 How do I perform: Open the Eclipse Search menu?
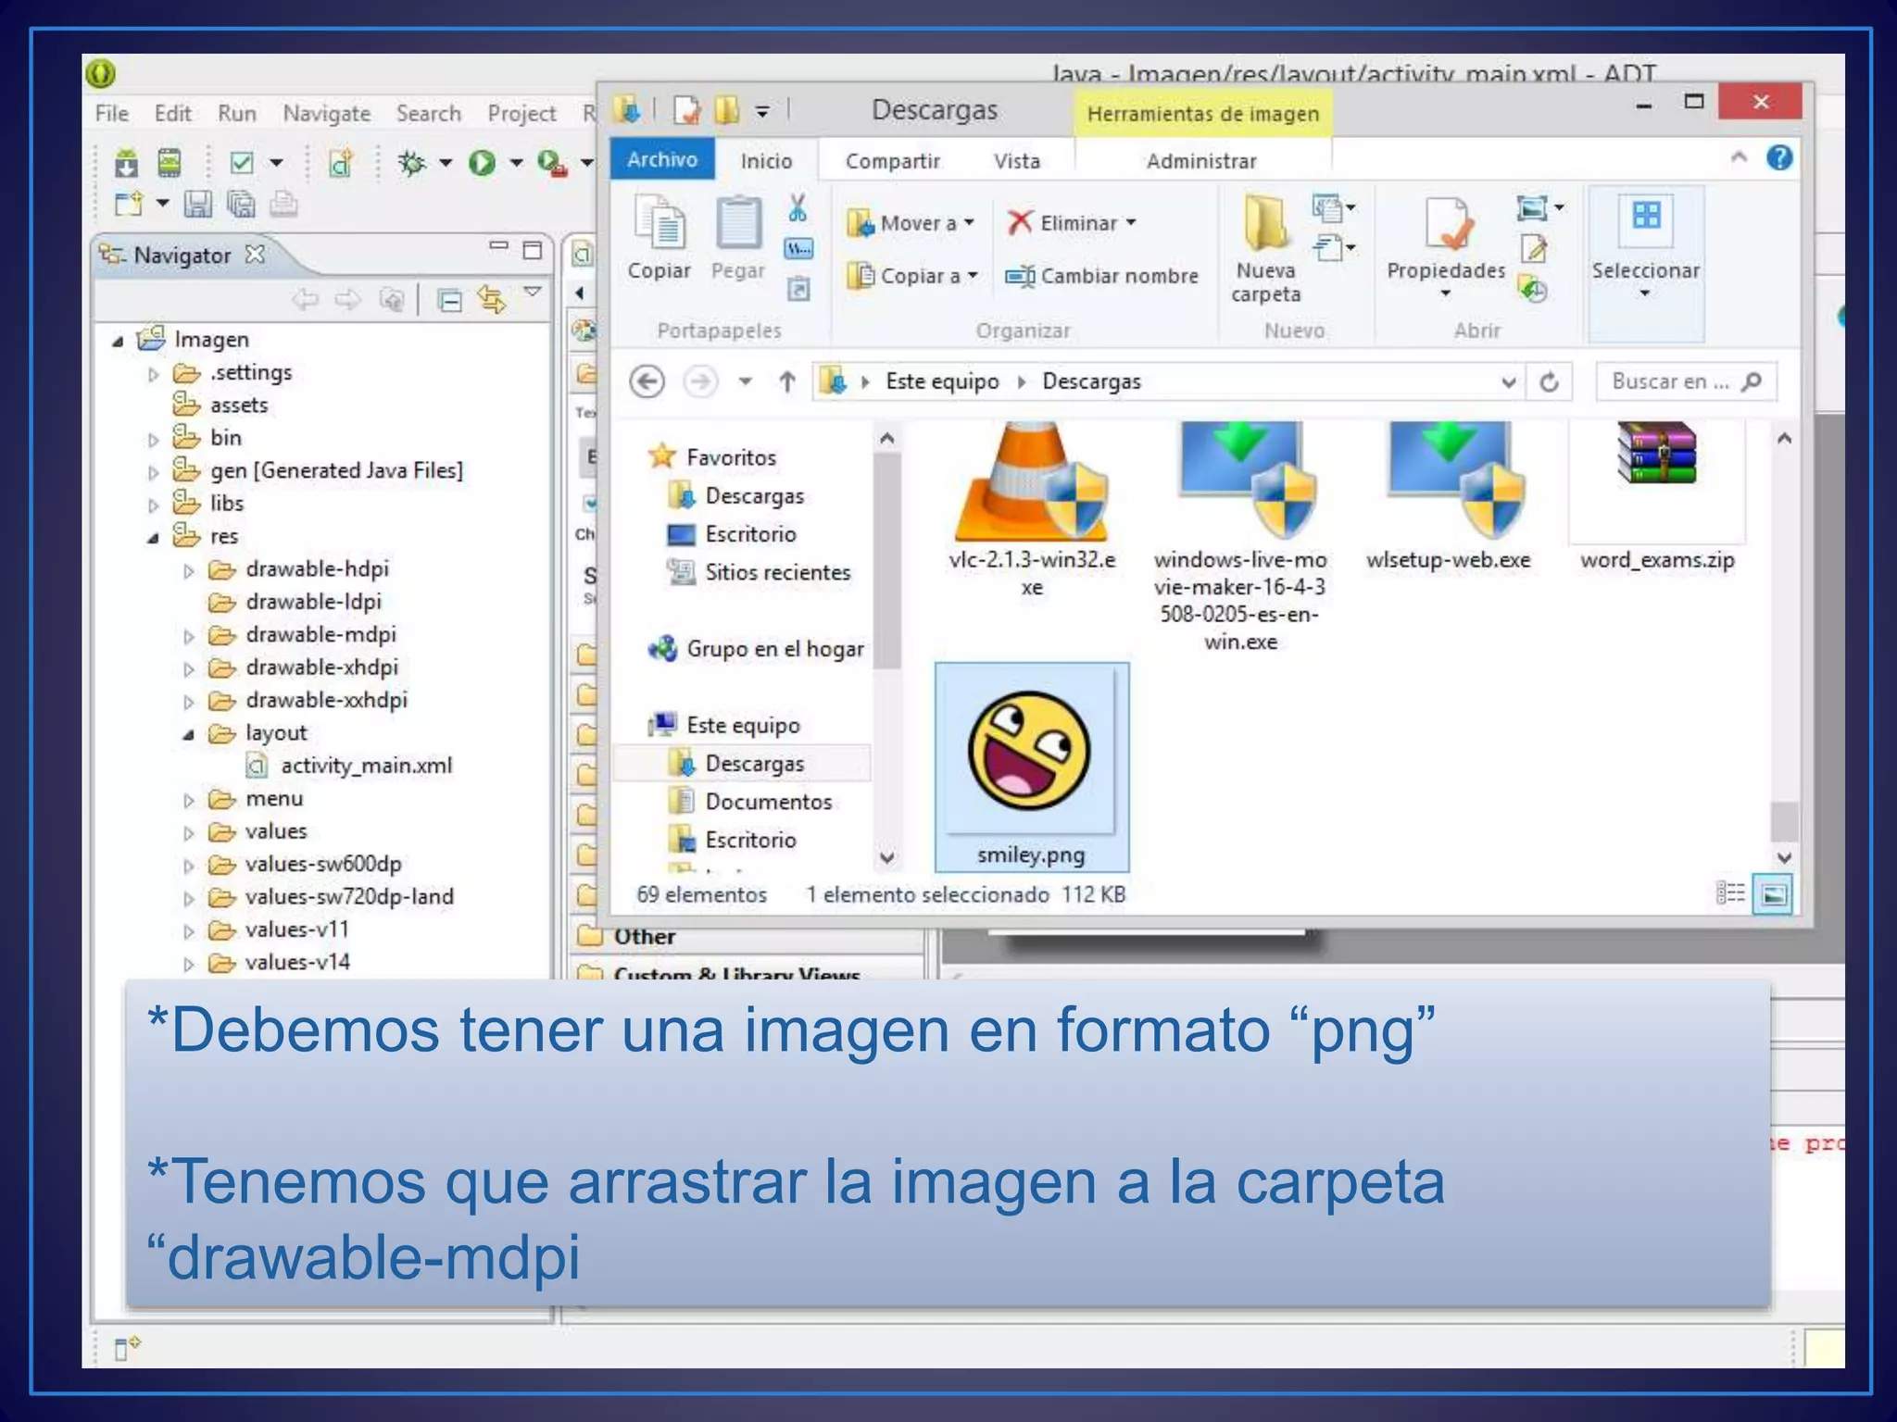429,113
